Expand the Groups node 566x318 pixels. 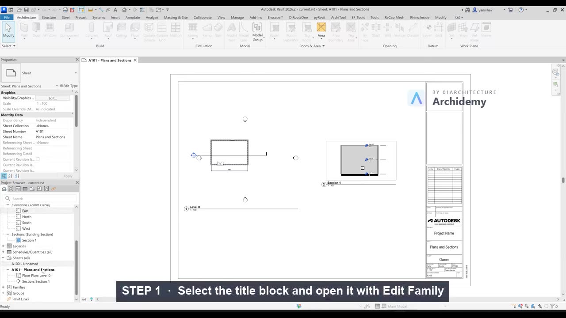click(3, 293)
